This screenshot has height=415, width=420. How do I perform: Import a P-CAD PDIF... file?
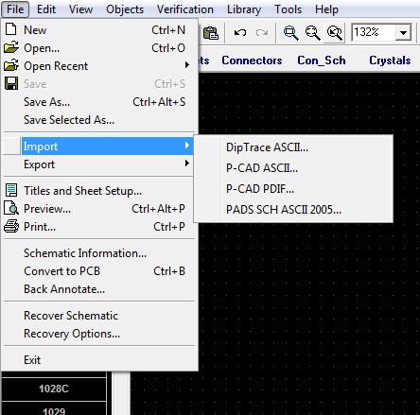pos(293,189)
